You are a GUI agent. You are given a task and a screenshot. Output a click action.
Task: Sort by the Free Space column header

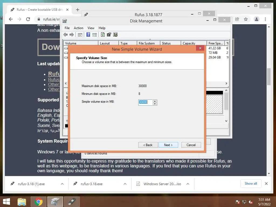click(x=216, y=43)
